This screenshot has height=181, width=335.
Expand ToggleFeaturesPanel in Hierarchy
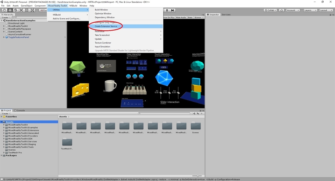pos(4,37)
